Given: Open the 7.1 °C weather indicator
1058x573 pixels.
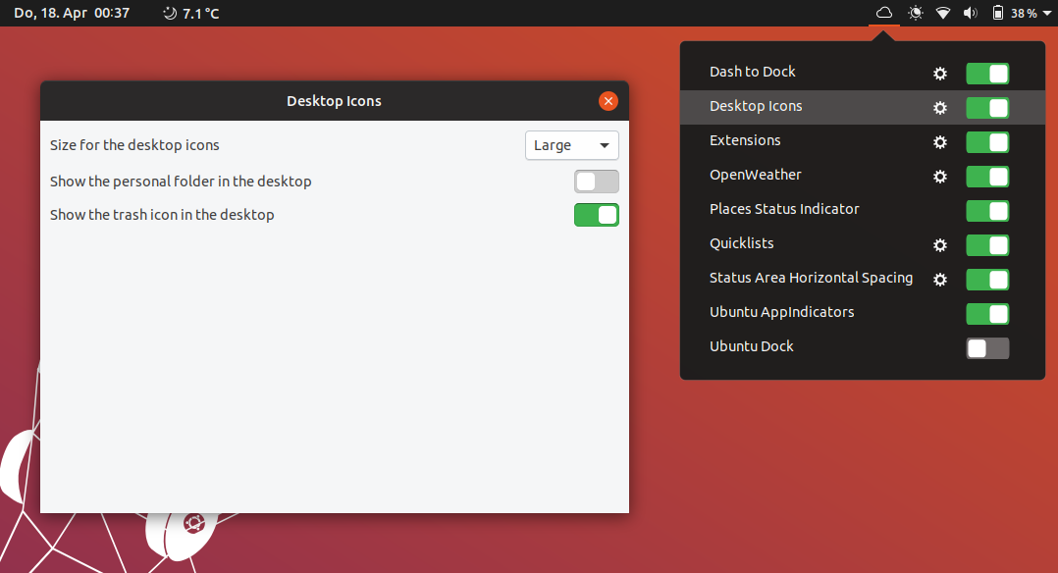Looking at the screenshot, I should click(x=191, y=13).
